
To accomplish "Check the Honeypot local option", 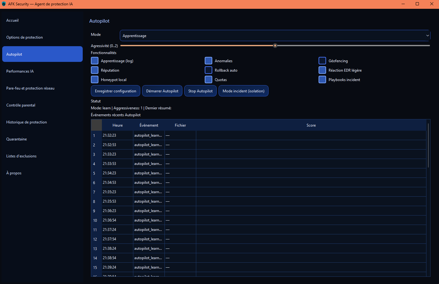I will point(95,79).
